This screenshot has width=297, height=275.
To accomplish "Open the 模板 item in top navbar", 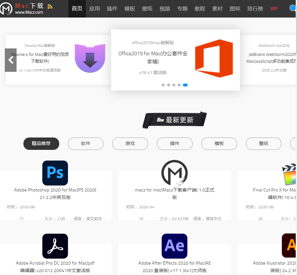I will [x=130, y=9].
